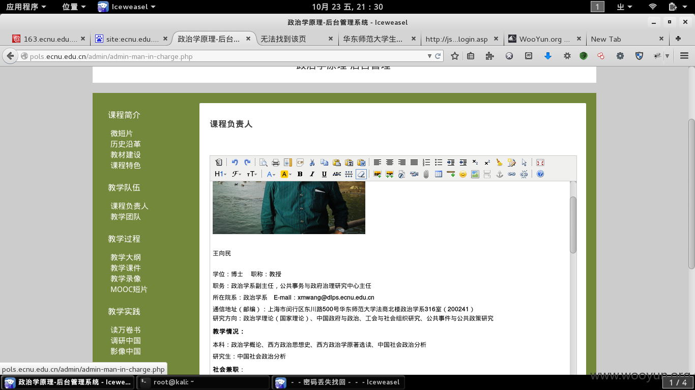Insert anchor with the anchor icon

500,174
